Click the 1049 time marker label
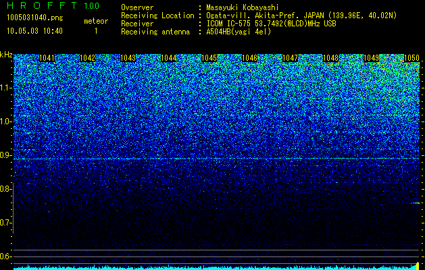 click(372, 58)
